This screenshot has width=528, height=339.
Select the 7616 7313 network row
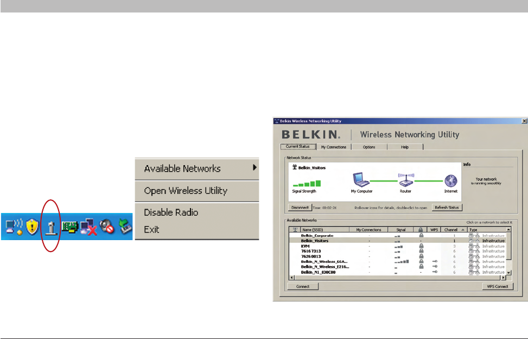click(x=397, y=251)
